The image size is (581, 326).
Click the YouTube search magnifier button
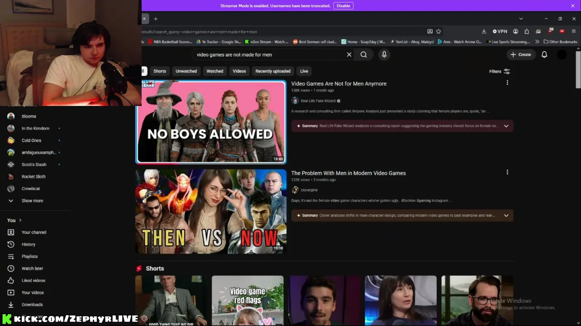pyautogui.click(x=364, y=54)
